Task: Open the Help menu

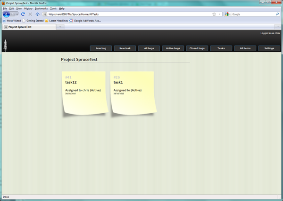Action: 61,8
